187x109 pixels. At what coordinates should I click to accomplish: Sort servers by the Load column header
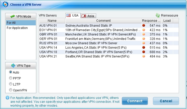click(x=167, y=21)
